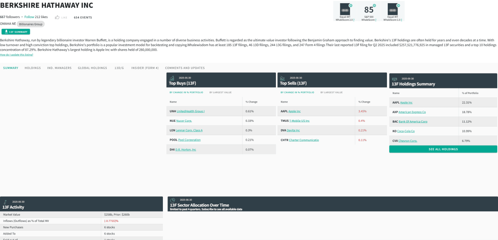This screenshot has width=498, height=240.
Task: Open the help question mark for WhaleScore 2.0
Action: [354, 20]
